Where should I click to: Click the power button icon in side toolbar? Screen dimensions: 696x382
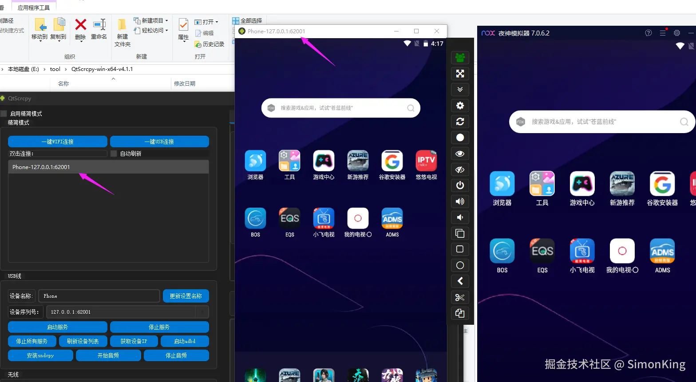coord(460,185)
